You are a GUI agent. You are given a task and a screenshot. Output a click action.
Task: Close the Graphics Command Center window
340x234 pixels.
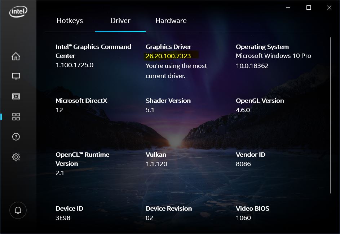[x=329, y=8]
